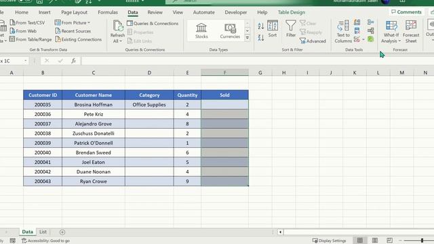Adjust the zoom slider handle
Viewport: 434px width, 244px height.
(422, 240)
